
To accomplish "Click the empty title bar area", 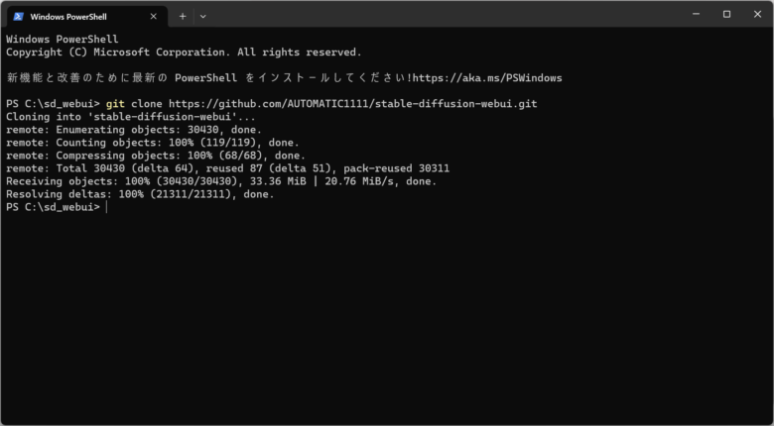I will (445, 15).
